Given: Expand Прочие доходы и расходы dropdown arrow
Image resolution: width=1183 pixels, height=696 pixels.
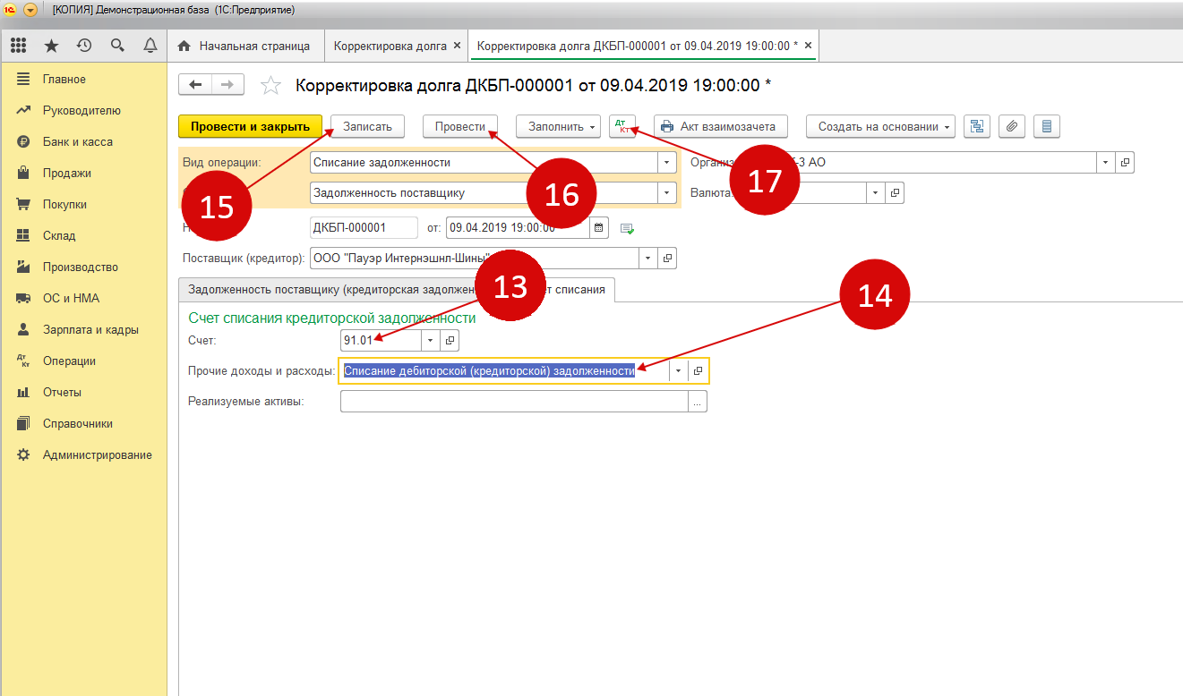Looking at the screenshot, I should point(679,370).
